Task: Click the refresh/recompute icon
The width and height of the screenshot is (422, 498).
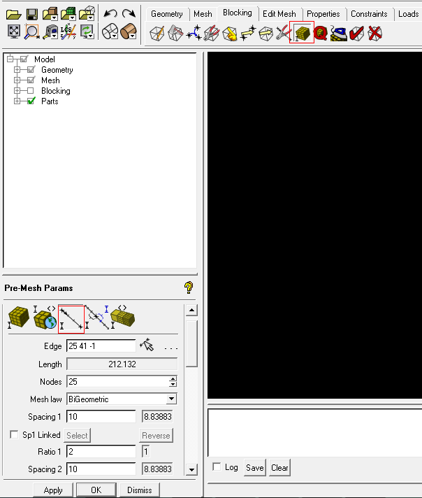Action: click(87, 31)
